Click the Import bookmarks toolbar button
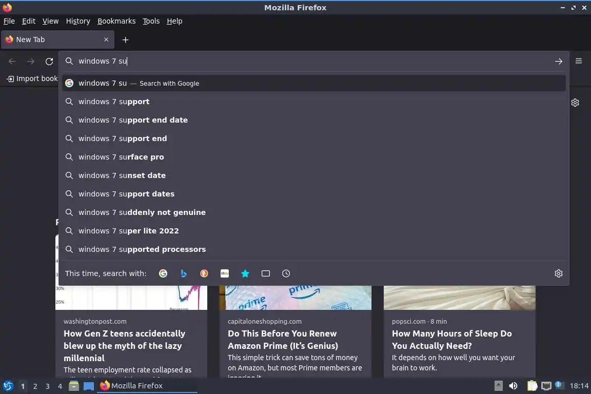This screenshot has width=591, height=394. (32, 78)
